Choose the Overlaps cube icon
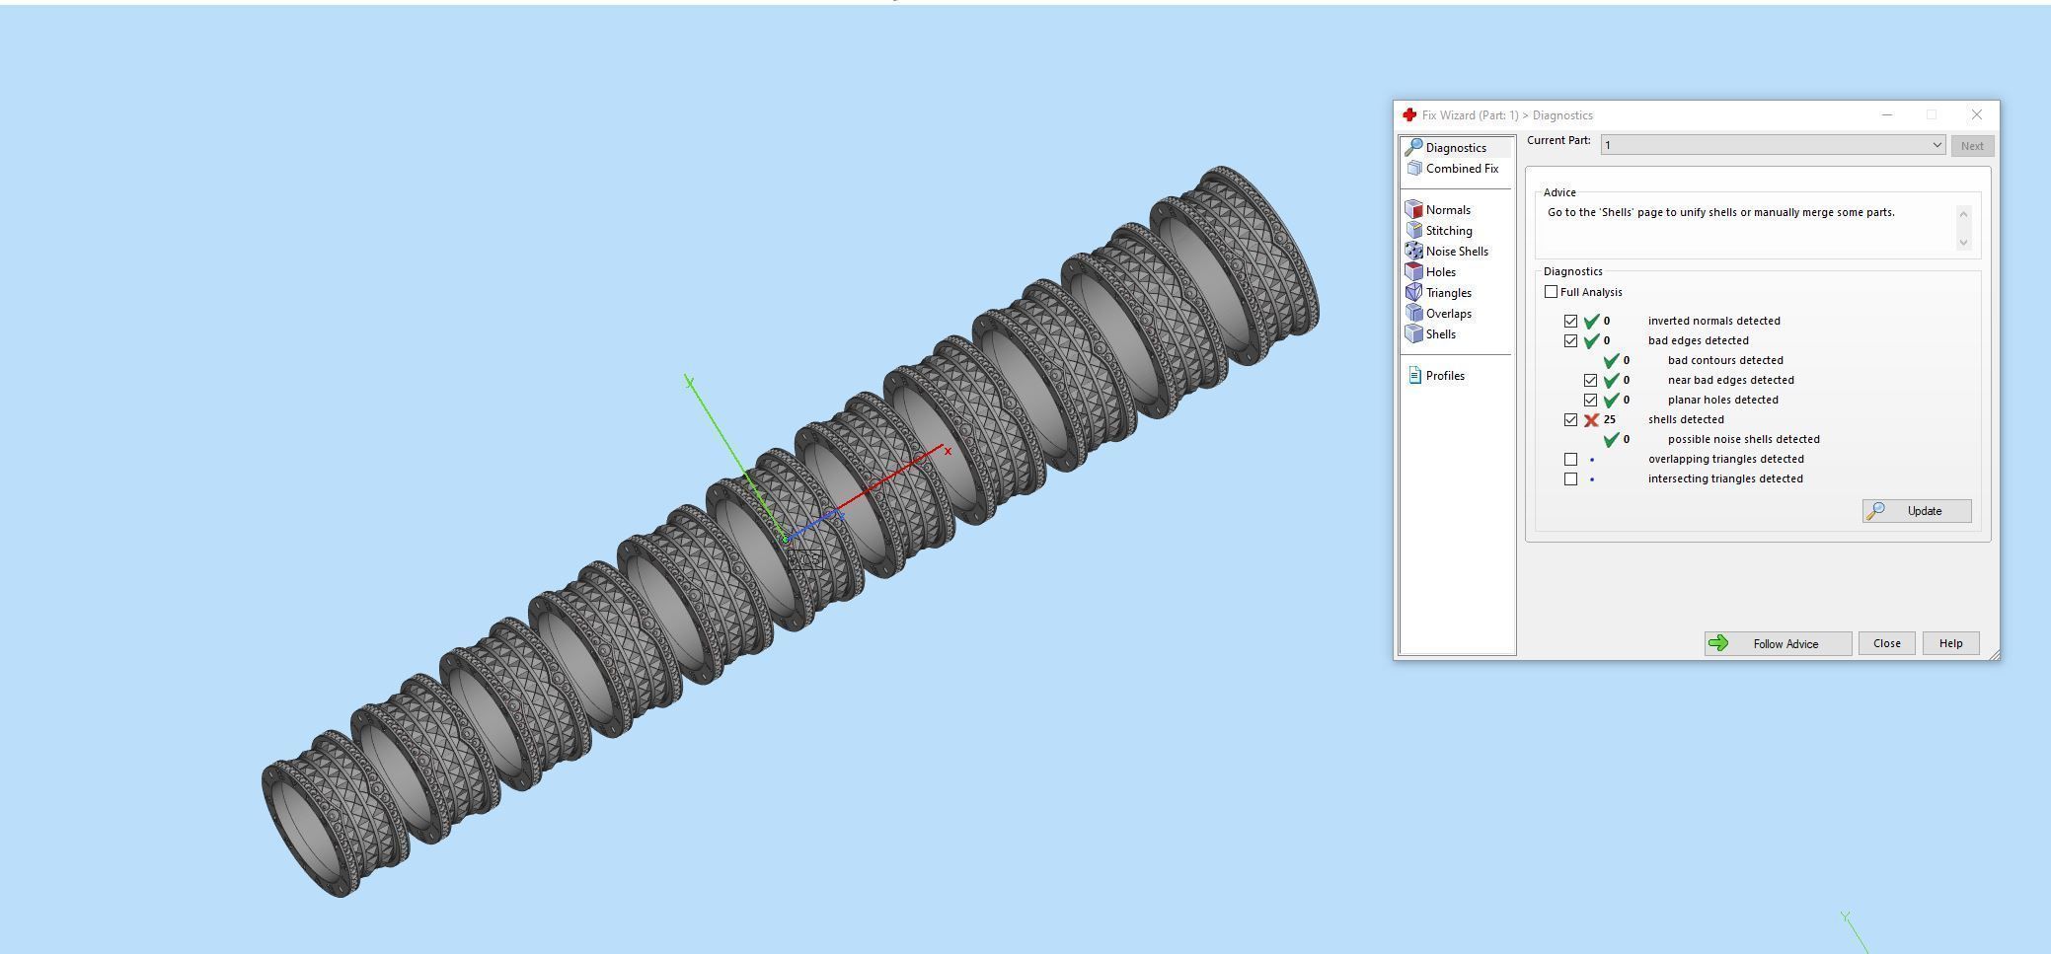The image size is (2051, 954). pyautogui.click(x=1414, y=314)
